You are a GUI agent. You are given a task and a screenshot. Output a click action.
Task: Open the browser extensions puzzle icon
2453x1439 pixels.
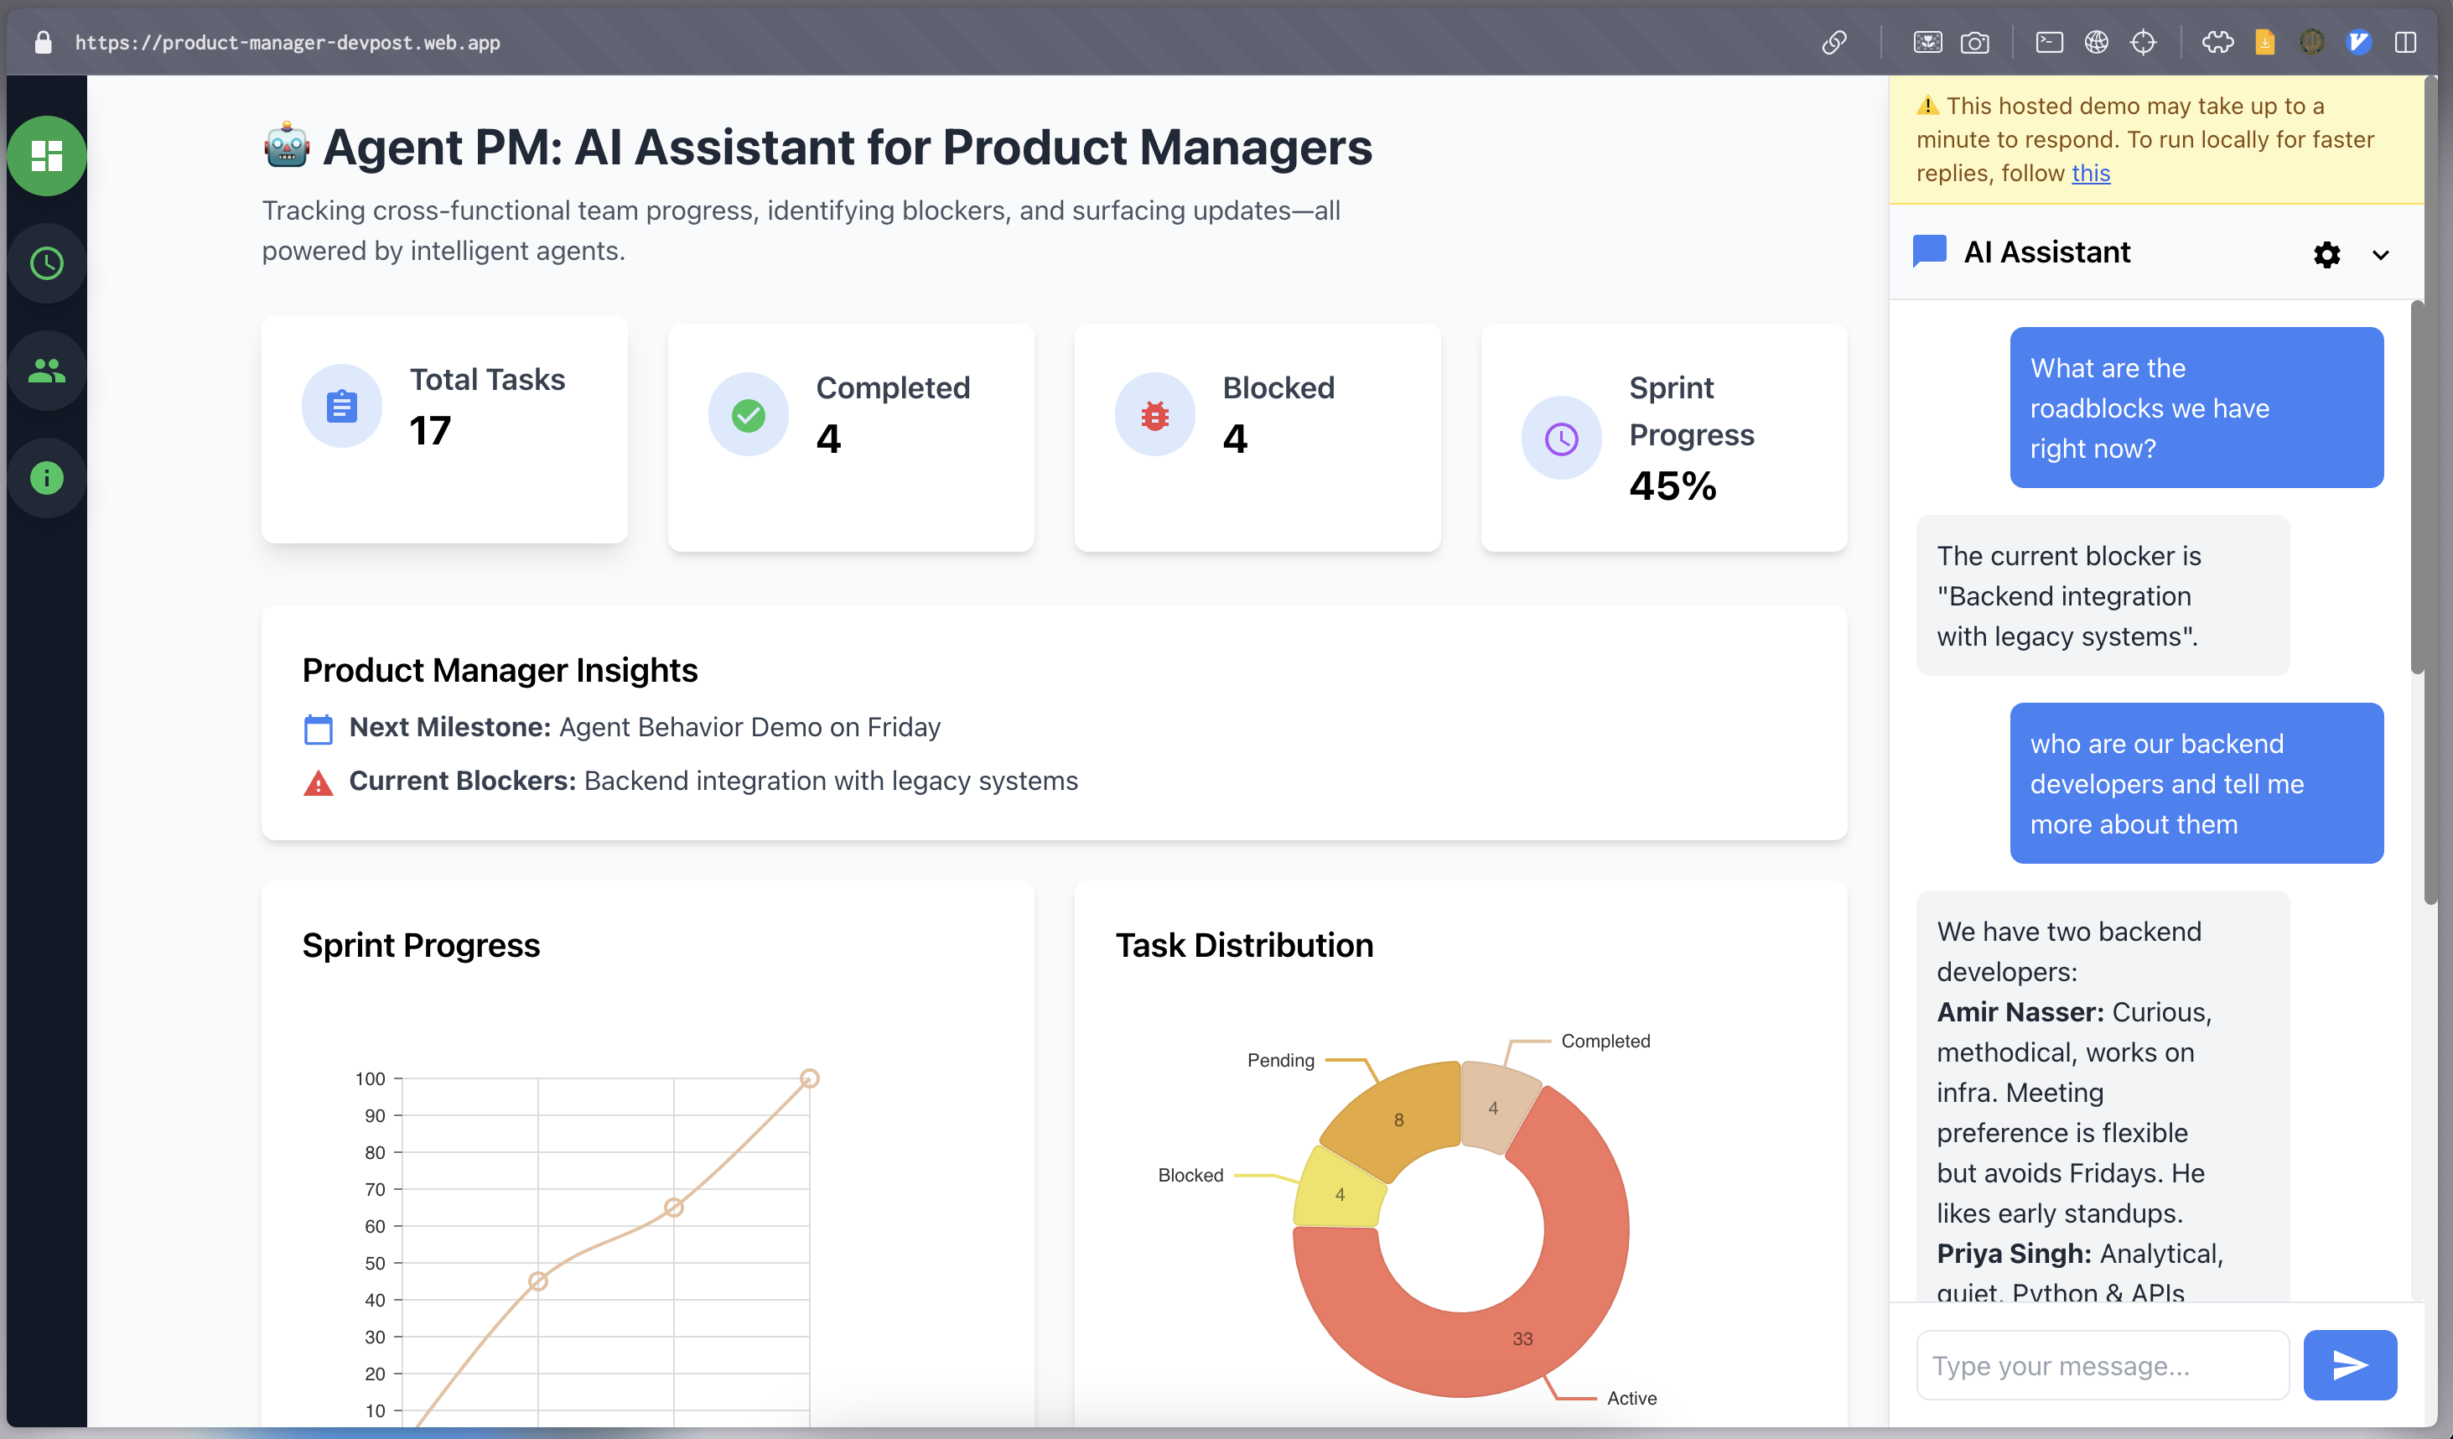(x=2217, y=42)
